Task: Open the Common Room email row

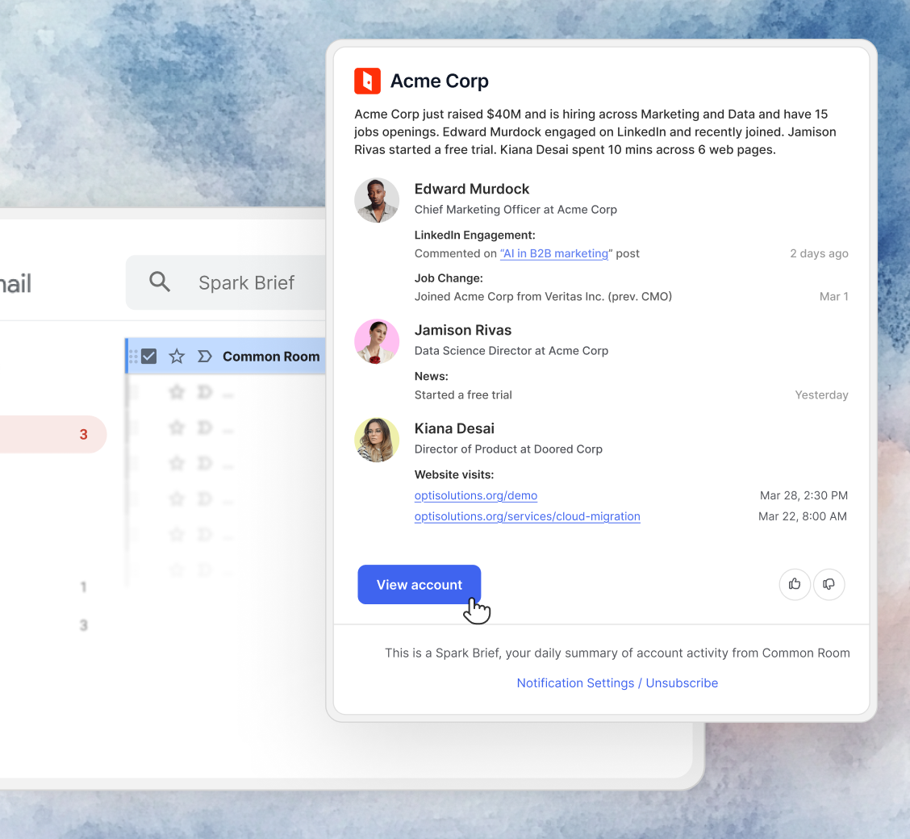Action: (226, 356)
